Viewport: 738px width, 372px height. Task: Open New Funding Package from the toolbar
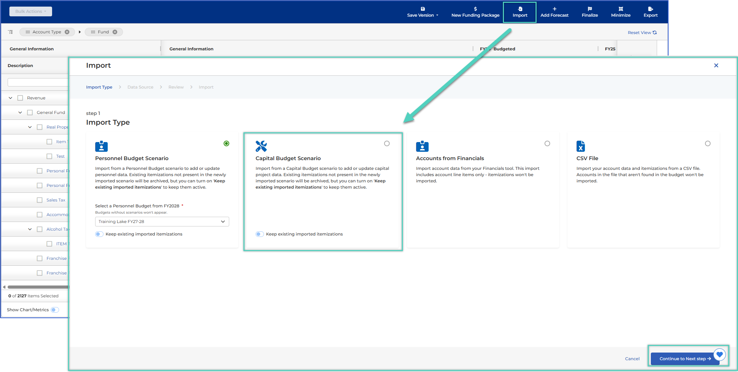point(475,12)
